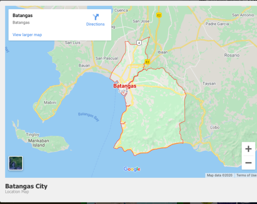Click the E2 shield near Ibaan
The image size is (257, 204).
147,62
